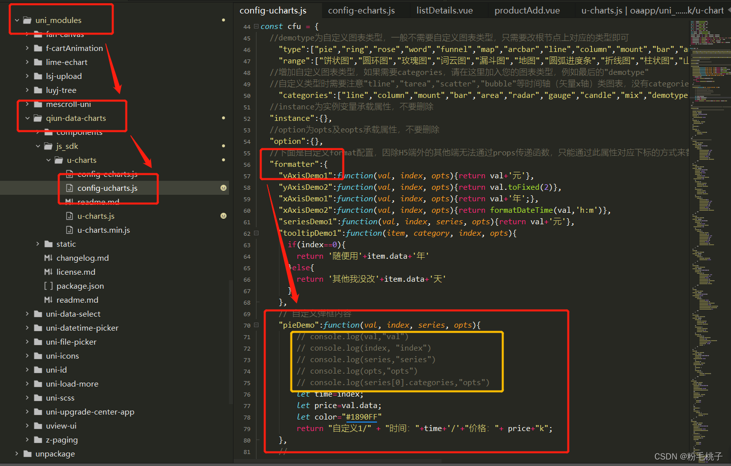Viewport: 731px width, 466px height.
Task: Open the package.json file name
Action: pyautogui.click(x=80, y=286)
